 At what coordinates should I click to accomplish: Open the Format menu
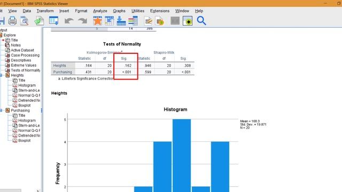coord(81,11)
